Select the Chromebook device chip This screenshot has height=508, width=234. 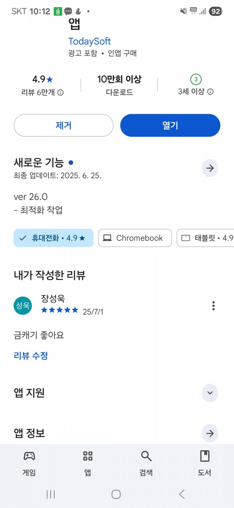point(135,238)
